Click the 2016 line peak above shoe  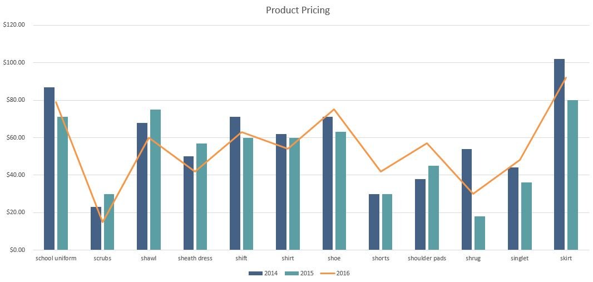point(334,109)
